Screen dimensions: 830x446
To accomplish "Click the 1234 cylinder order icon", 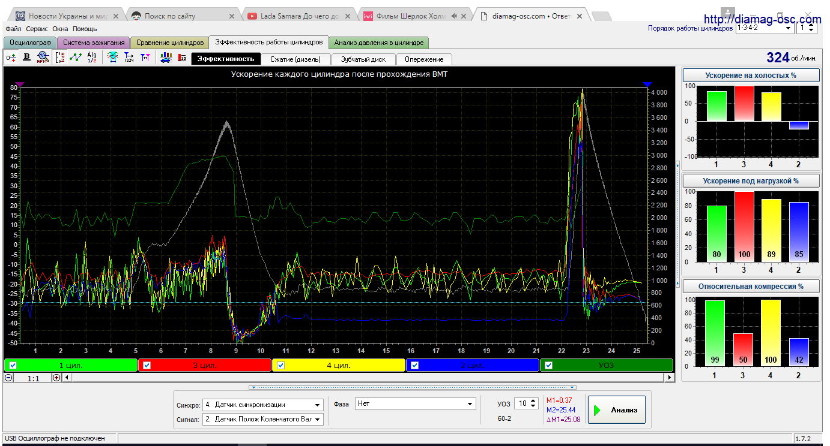I will click(129, 58).
